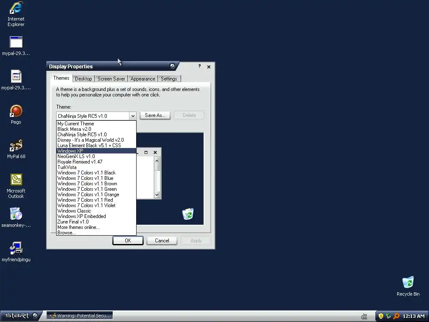Click the Save As... button
The image size is (429, 322).
click(155, 115)
